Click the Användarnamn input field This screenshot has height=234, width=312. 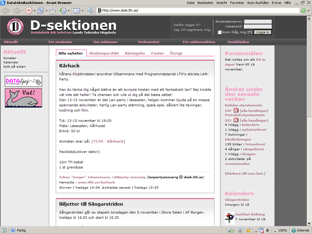coord(258,22)
